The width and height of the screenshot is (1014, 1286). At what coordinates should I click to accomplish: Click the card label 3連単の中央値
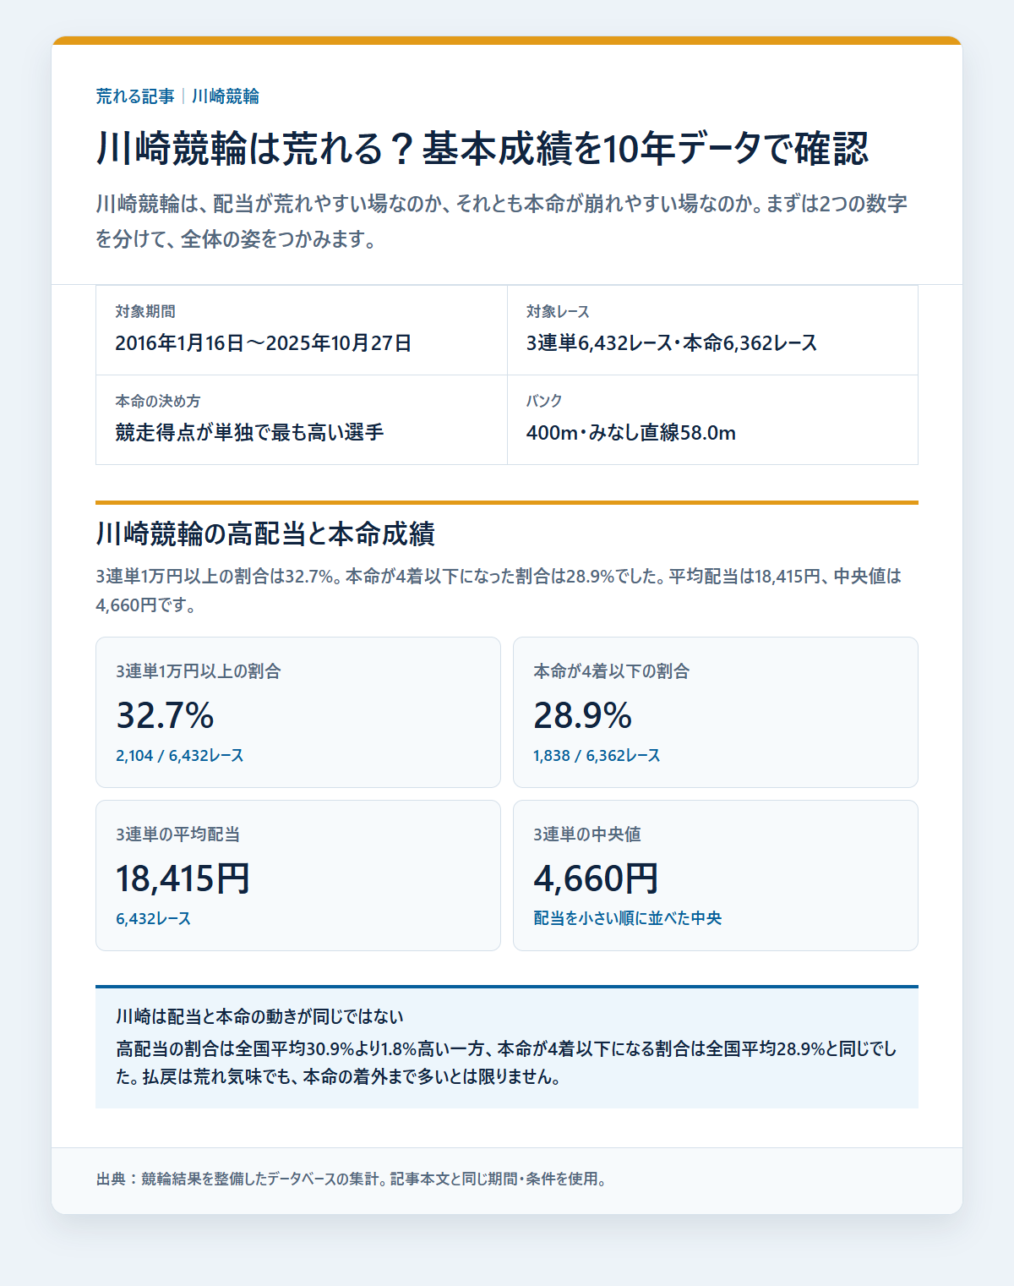(587, 835)
